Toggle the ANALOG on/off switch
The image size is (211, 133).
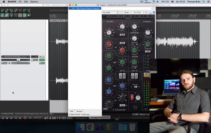[x=136, y=87]
